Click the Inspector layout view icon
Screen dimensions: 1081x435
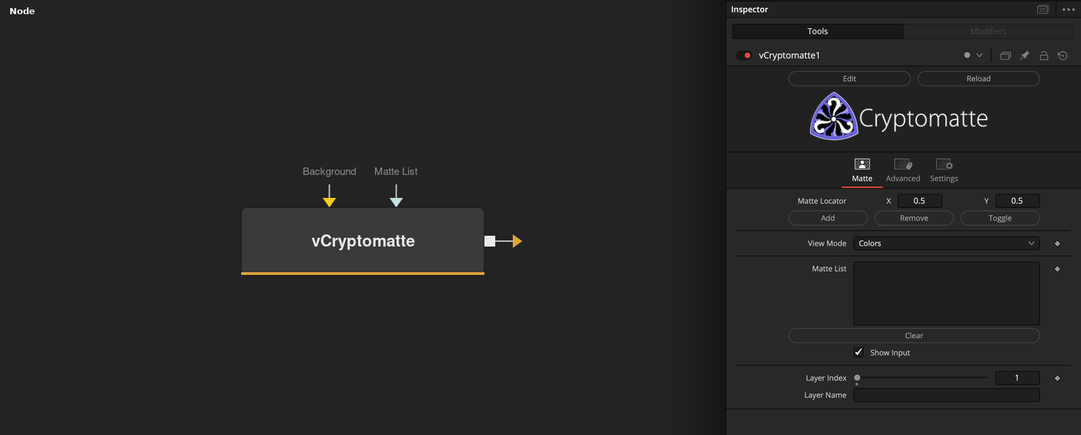1042,9
